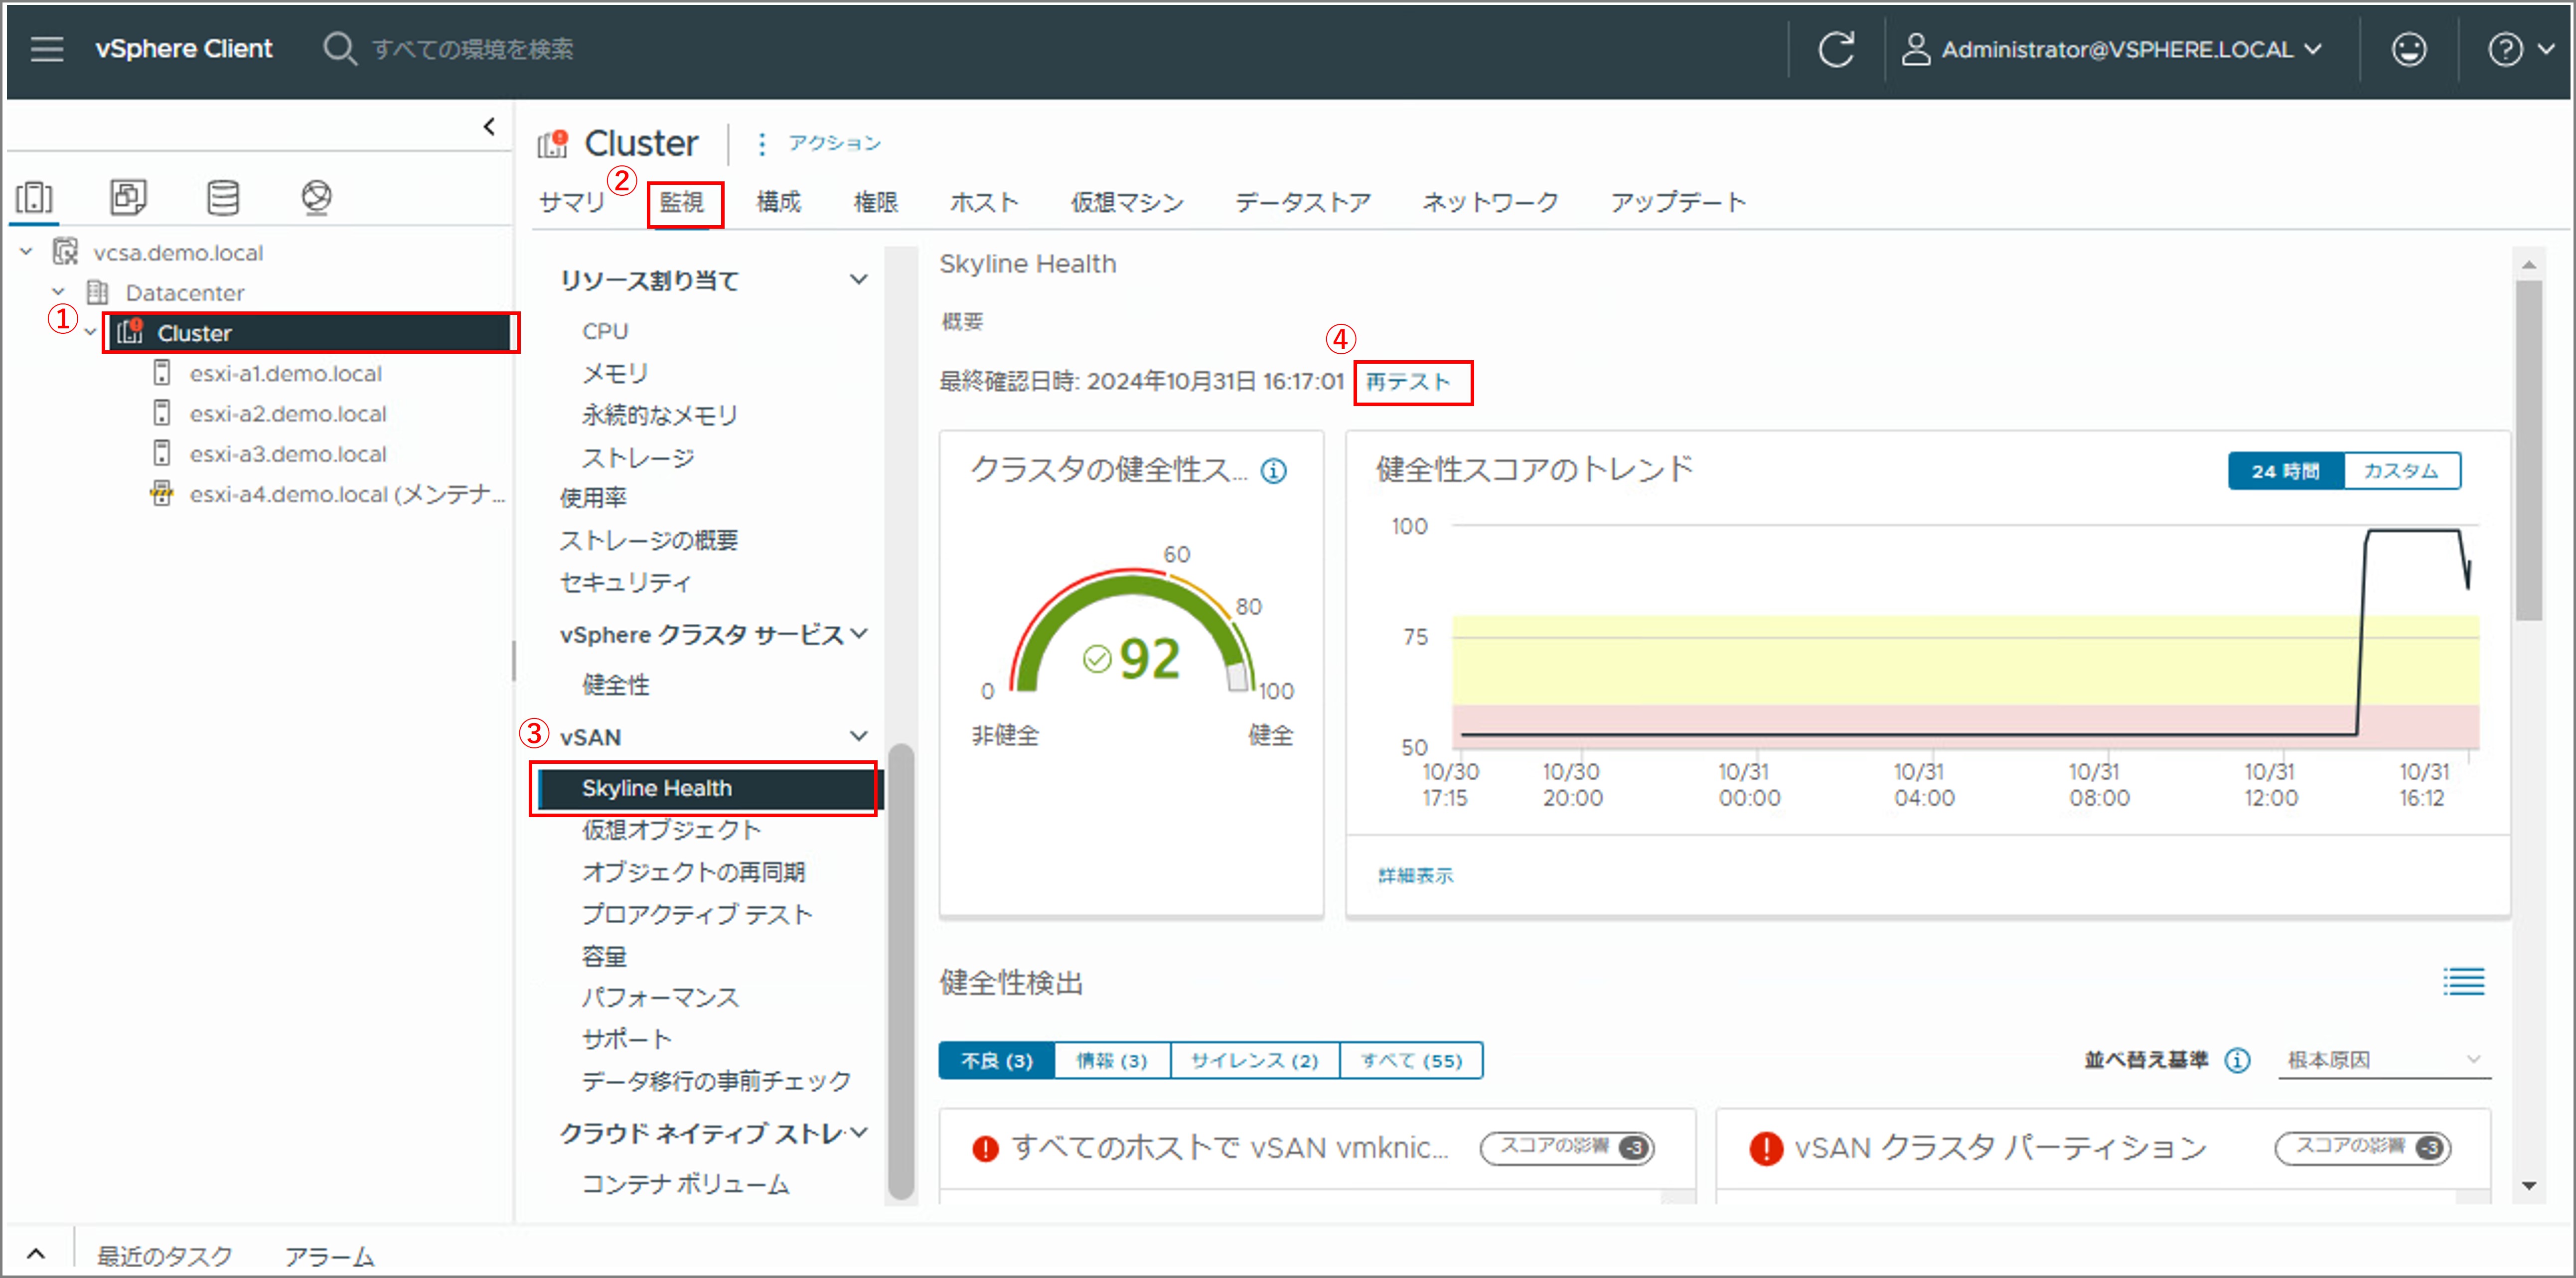Switch to VMs and Templates view icon
The width and height of the screenshot is (2576, 1278).
pos(128,197)
